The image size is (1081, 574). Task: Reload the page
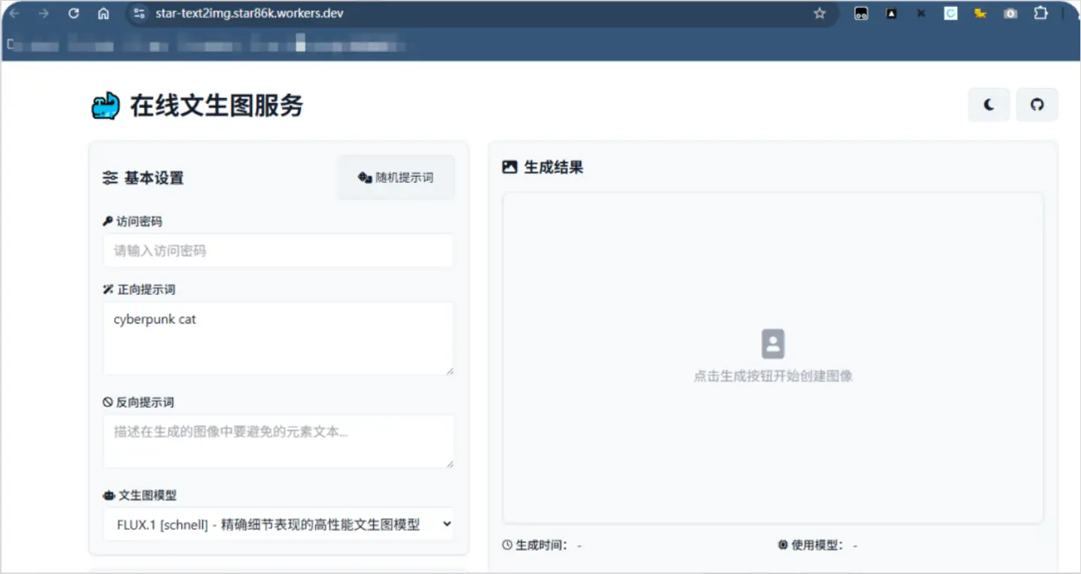73,14
